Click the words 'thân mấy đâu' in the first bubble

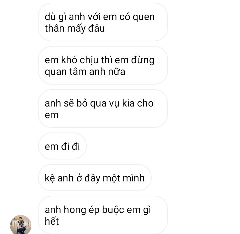click(x=75, y=29)
